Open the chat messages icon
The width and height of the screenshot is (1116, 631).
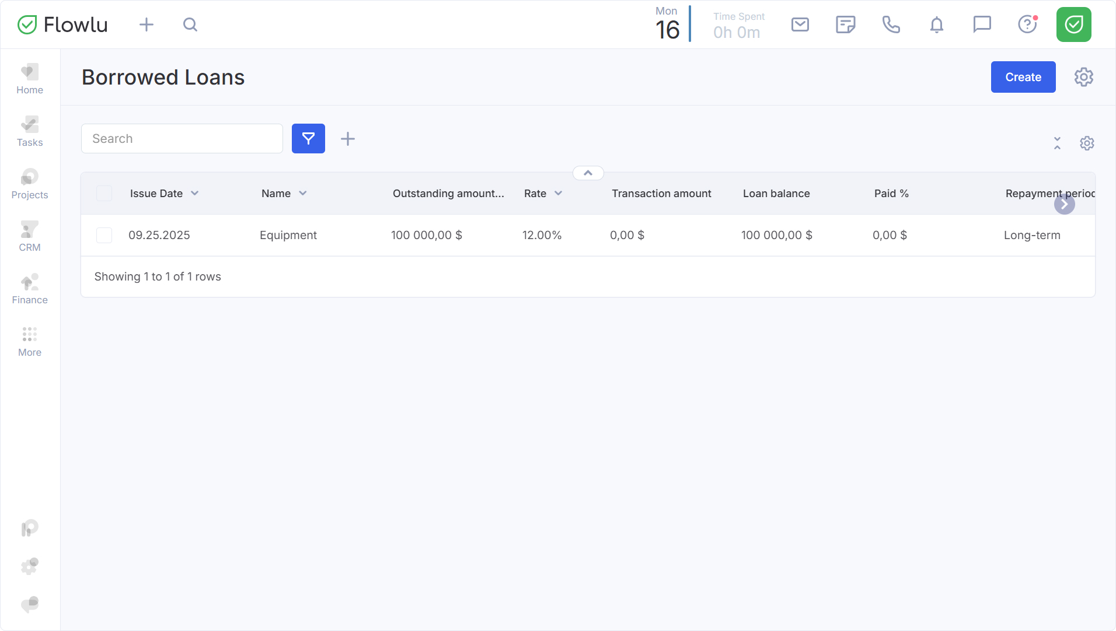coord(982,24)
